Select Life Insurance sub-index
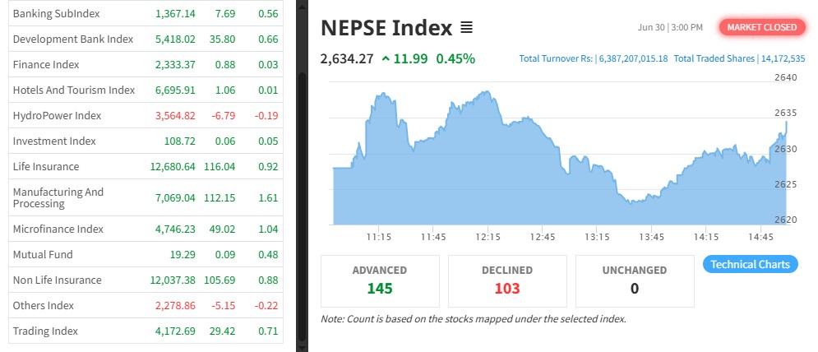The image size is (818, 352). click(x=46, y=166)
